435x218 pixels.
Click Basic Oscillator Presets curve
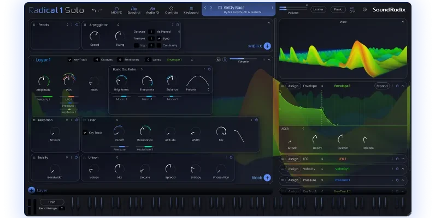[x=197, y=81]
